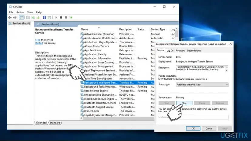This screenshot has height=141, width=251.
Task: Select the Background Intelligent Transfer row
Action: point(117,83)
